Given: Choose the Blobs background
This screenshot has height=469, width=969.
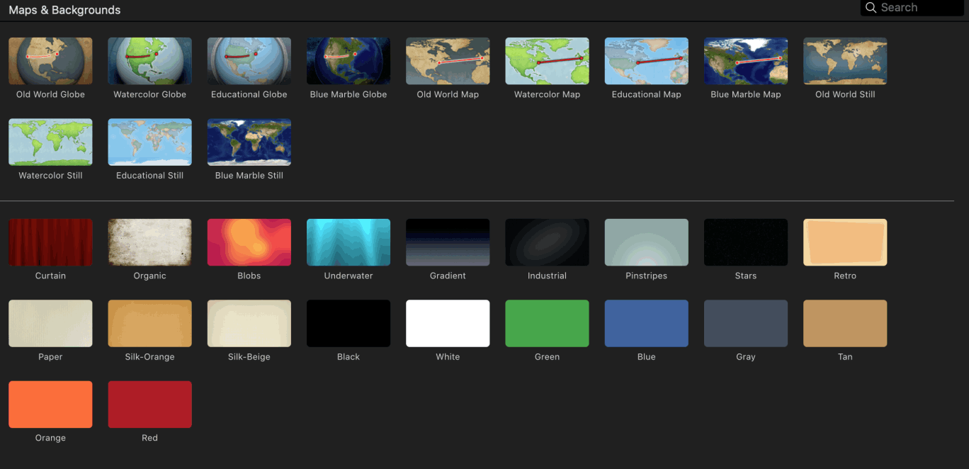Looking at the screenshot, I should pos(249,242).
